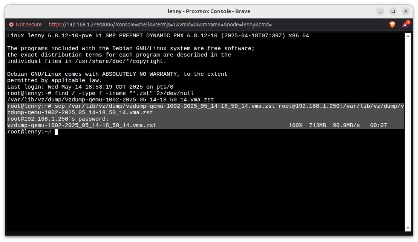Click the find command with "*.zst"

coord(124,93)
